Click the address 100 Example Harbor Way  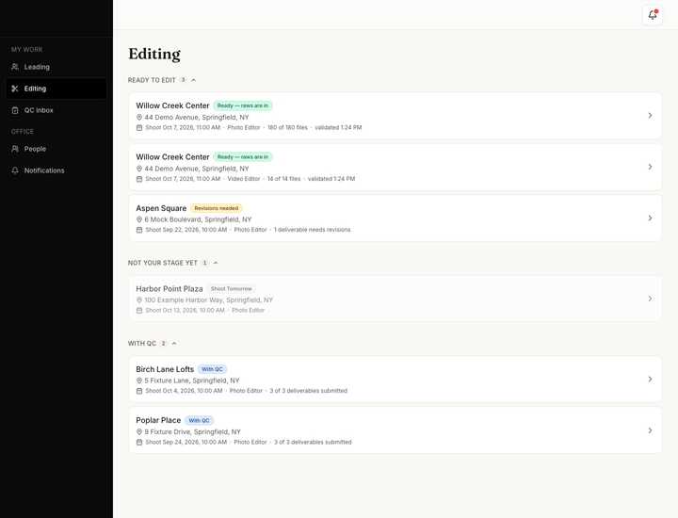208,300
